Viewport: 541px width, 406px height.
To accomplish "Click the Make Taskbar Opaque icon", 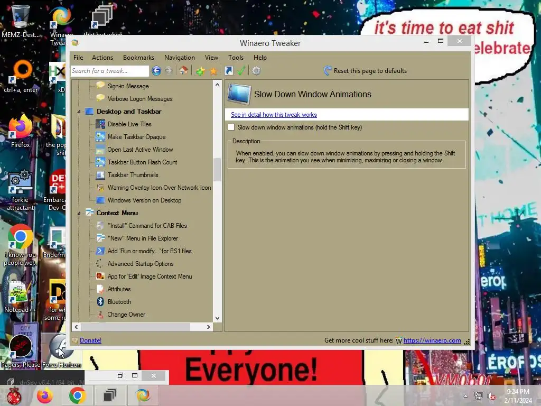I will click(100, 137).
